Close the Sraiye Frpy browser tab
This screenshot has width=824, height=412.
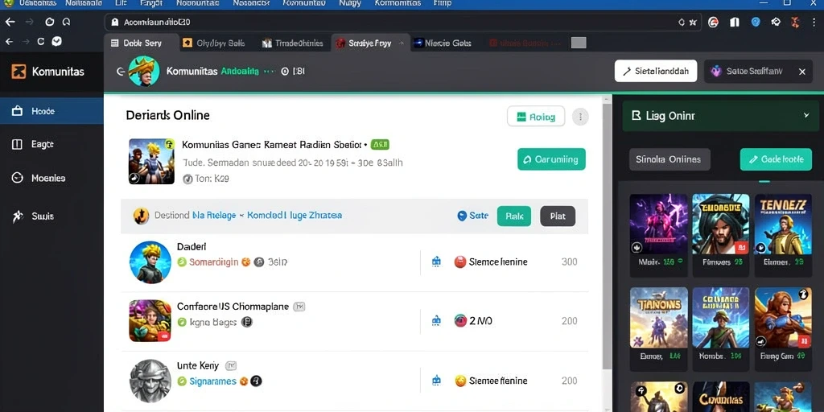click(403, 43)
